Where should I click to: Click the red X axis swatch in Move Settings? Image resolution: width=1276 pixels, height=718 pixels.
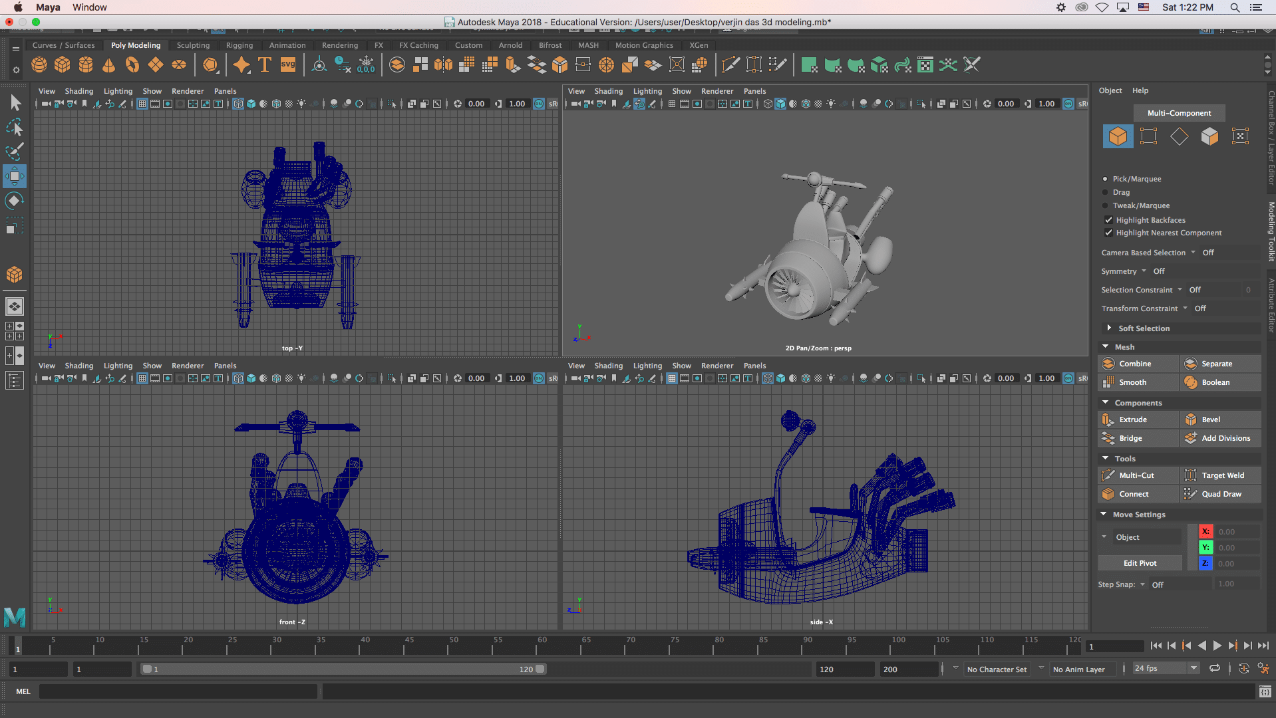point(1205,531)
